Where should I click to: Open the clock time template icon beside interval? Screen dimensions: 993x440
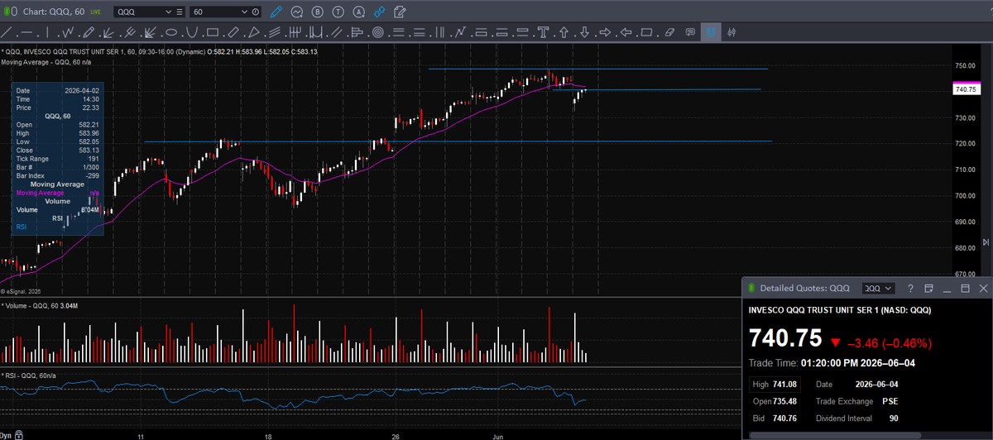pyautogui.click(x=255, y=12)
